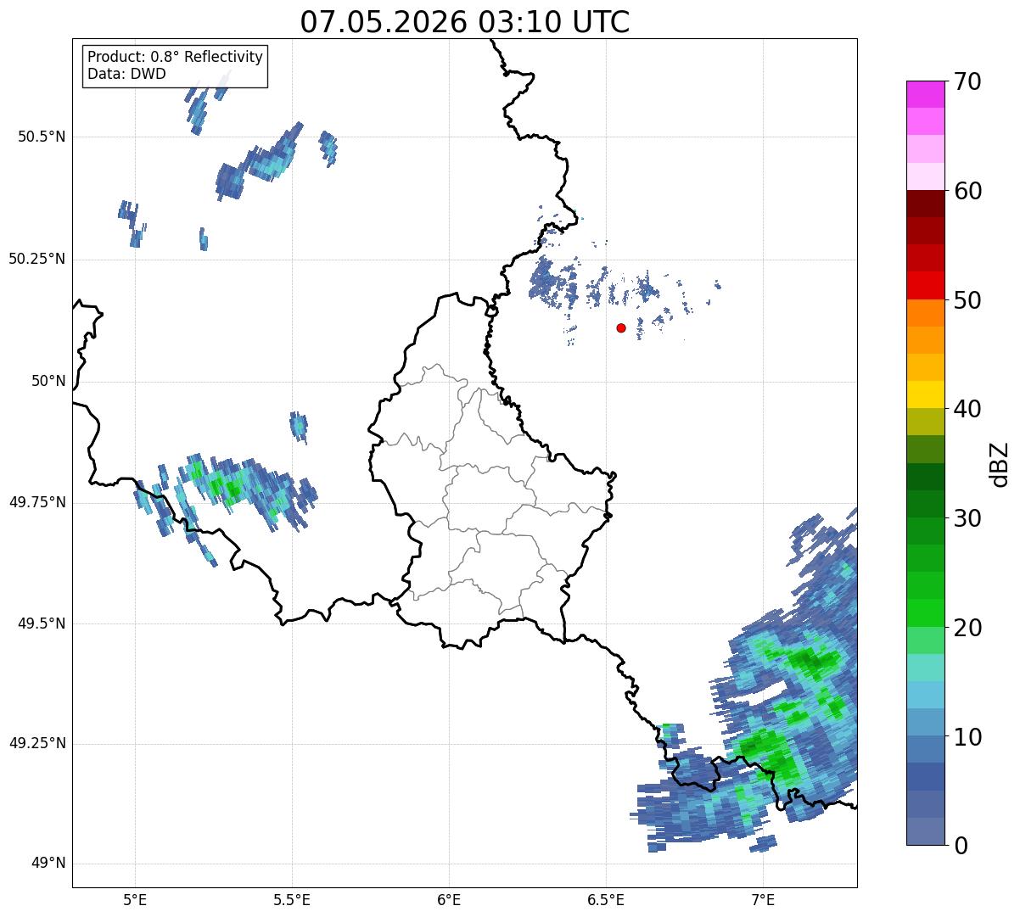Click the 30 tick label on colorbar
This screenshot has width=1020, height=917.
pos(967,518)
